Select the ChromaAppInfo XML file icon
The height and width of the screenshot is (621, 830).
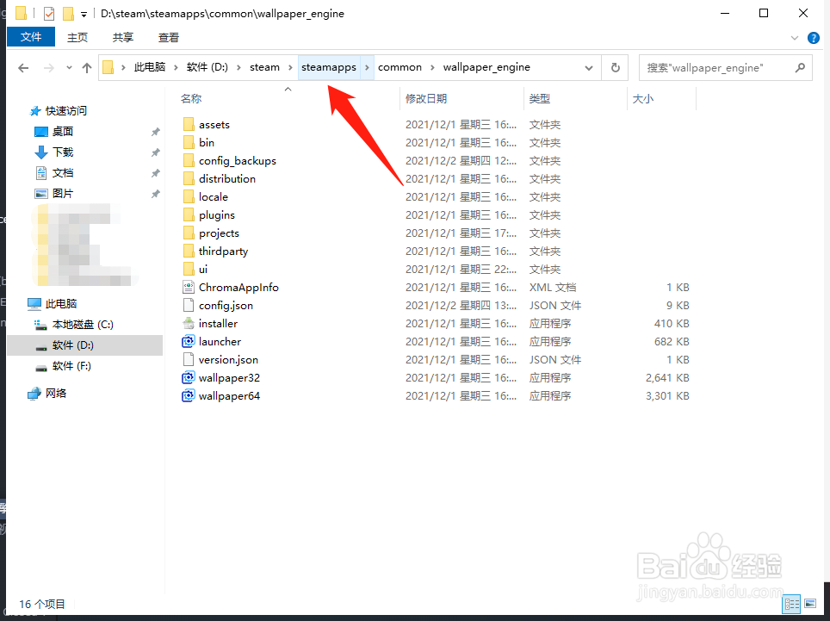click(188, 288)
